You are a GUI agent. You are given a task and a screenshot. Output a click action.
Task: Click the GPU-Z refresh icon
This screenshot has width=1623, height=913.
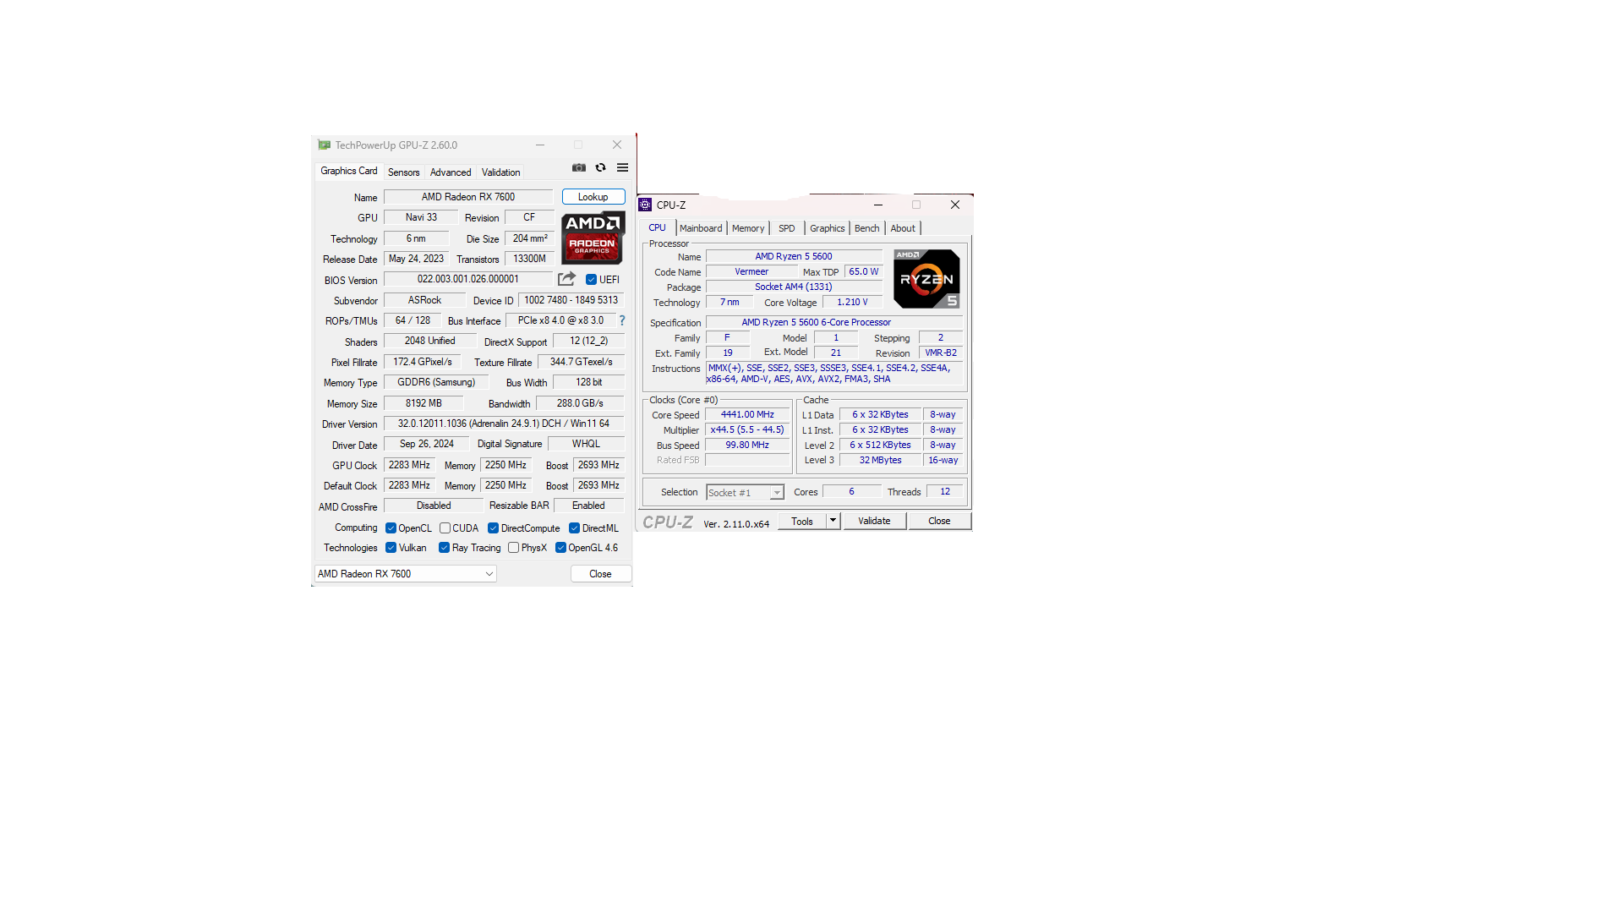point(601,167)
